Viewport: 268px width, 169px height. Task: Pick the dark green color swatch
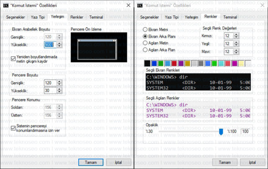tap(161, 63)
